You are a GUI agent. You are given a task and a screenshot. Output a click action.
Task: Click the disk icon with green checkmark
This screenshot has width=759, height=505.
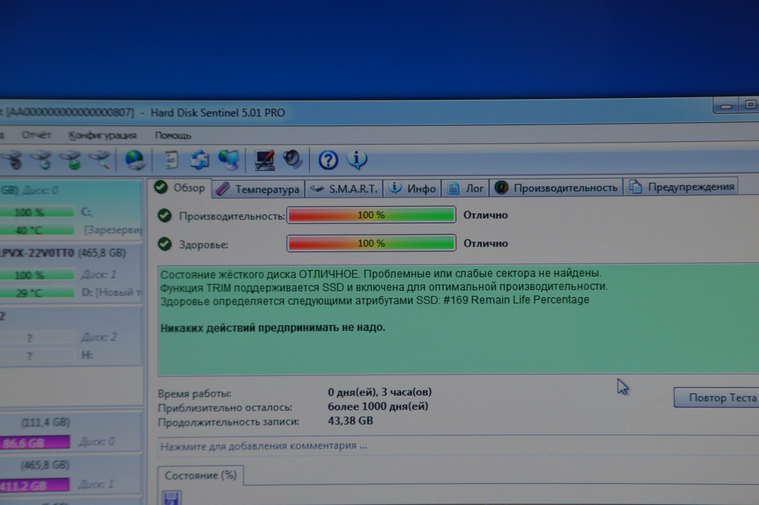coord(71,160)
